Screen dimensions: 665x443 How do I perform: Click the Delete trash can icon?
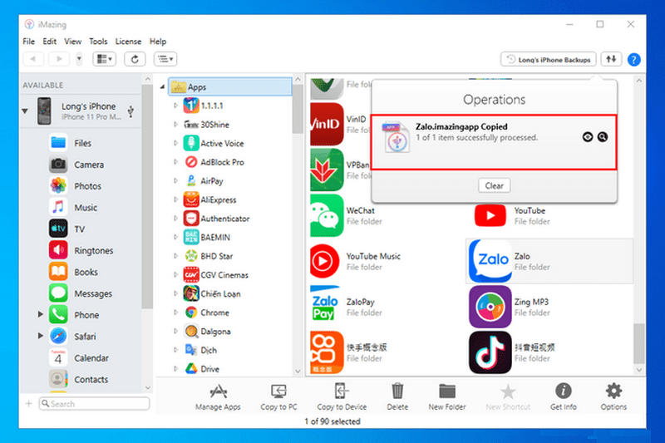tap(397, 396)
